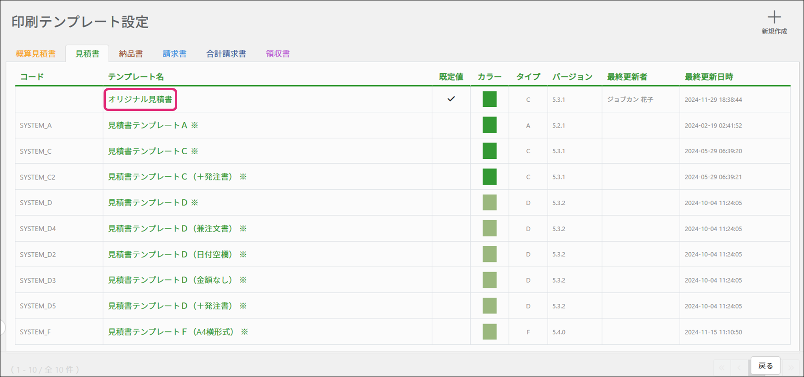Go to the 合計請求書 tab
The width and height of the screenshot is (804, 377).
click(x=226, y=54)
